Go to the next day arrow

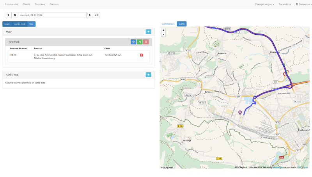(x=90, y=15)
